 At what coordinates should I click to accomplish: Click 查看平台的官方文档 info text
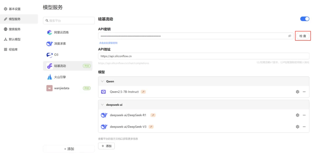click(118, 139)
